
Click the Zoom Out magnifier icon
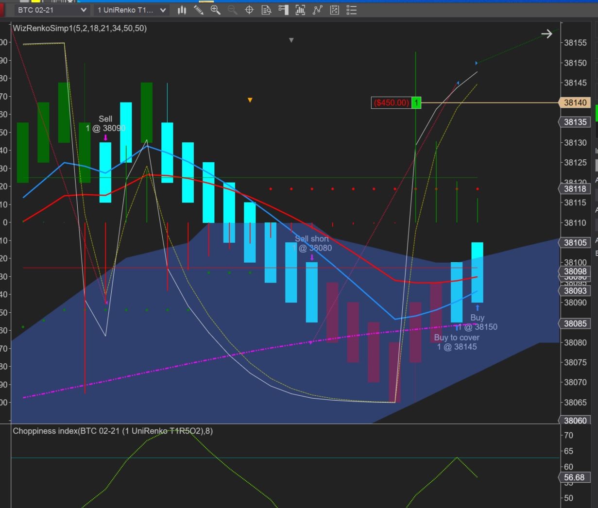[x=232, y=10]
